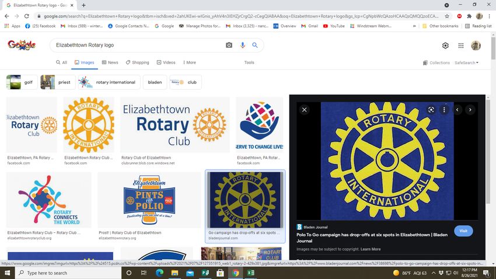Click the browser back arrow
Viewport: 496px width, 279px height.
tap(6, 16)
